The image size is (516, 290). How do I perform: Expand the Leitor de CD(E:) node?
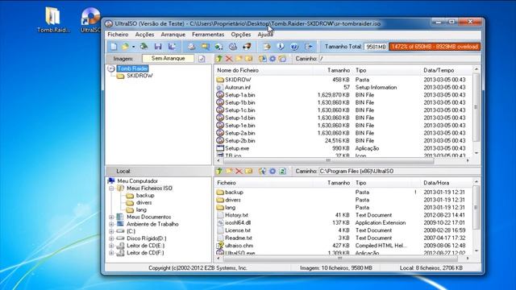[x=111, y=246]
